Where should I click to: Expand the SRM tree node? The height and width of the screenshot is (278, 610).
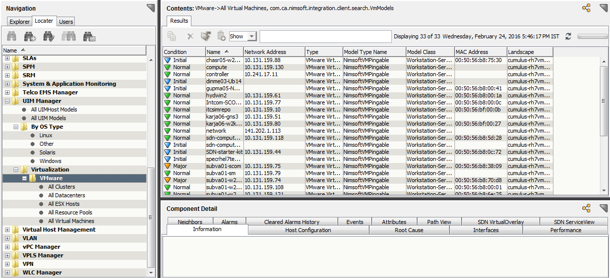click(7, 75)
